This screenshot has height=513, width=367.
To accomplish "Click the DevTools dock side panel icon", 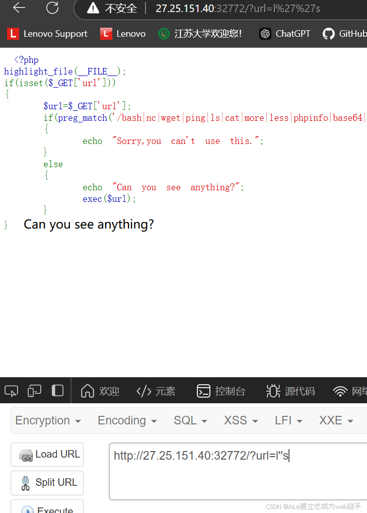I will click(57, 391).
